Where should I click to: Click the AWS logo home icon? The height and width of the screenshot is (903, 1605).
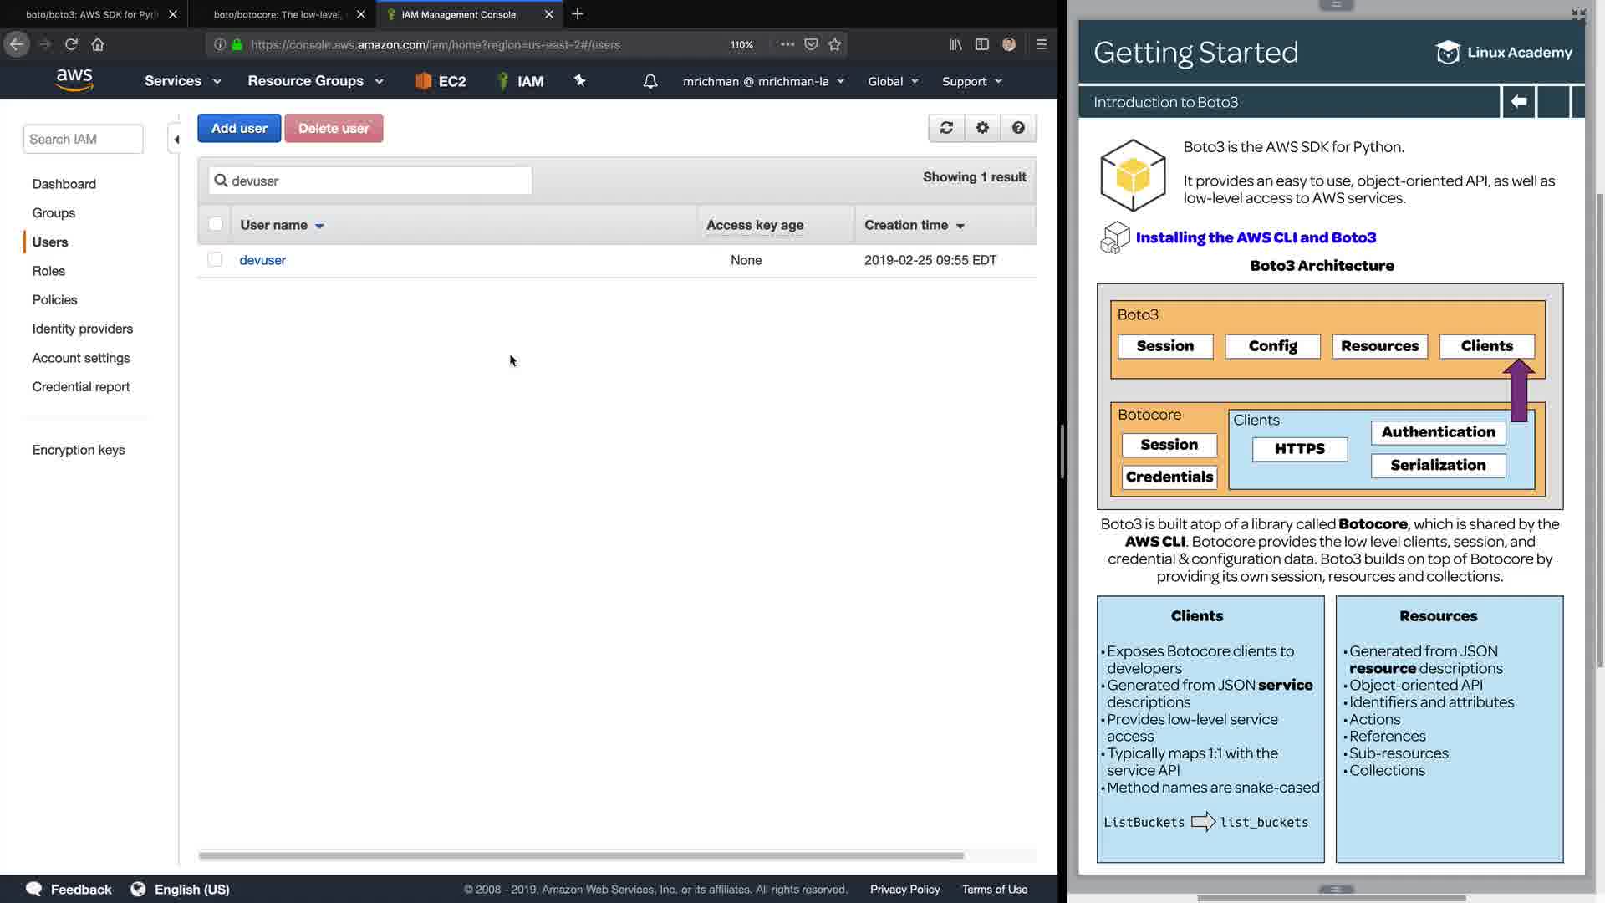tap(74, 80)
